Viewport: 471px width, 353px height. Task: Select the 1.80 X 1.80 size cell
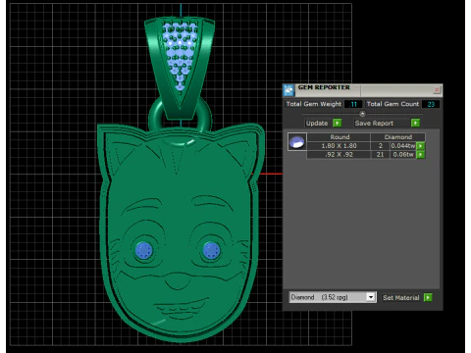coord(339,146)
